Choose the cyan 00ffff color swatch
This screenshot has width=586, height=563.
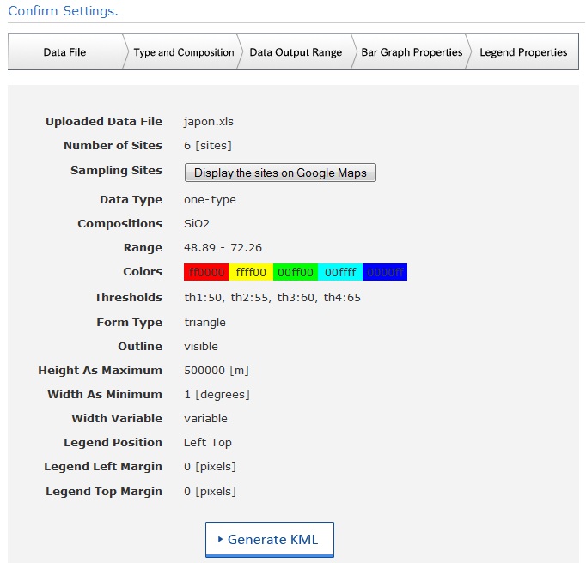point(340,272)
